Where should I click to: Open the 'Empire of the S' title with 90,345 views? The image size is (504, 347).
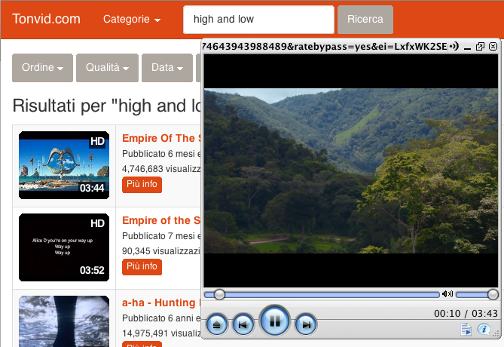pos(161,220)
